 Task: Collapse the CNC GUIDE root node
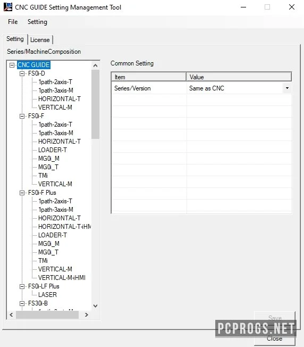[12, 65]
